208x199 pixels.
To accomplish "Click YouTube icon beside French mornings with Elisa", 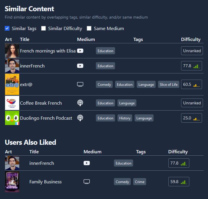I will [x=80, y=51].
